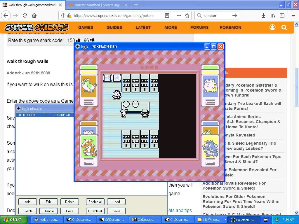Reload the current page

pos(25,16)
